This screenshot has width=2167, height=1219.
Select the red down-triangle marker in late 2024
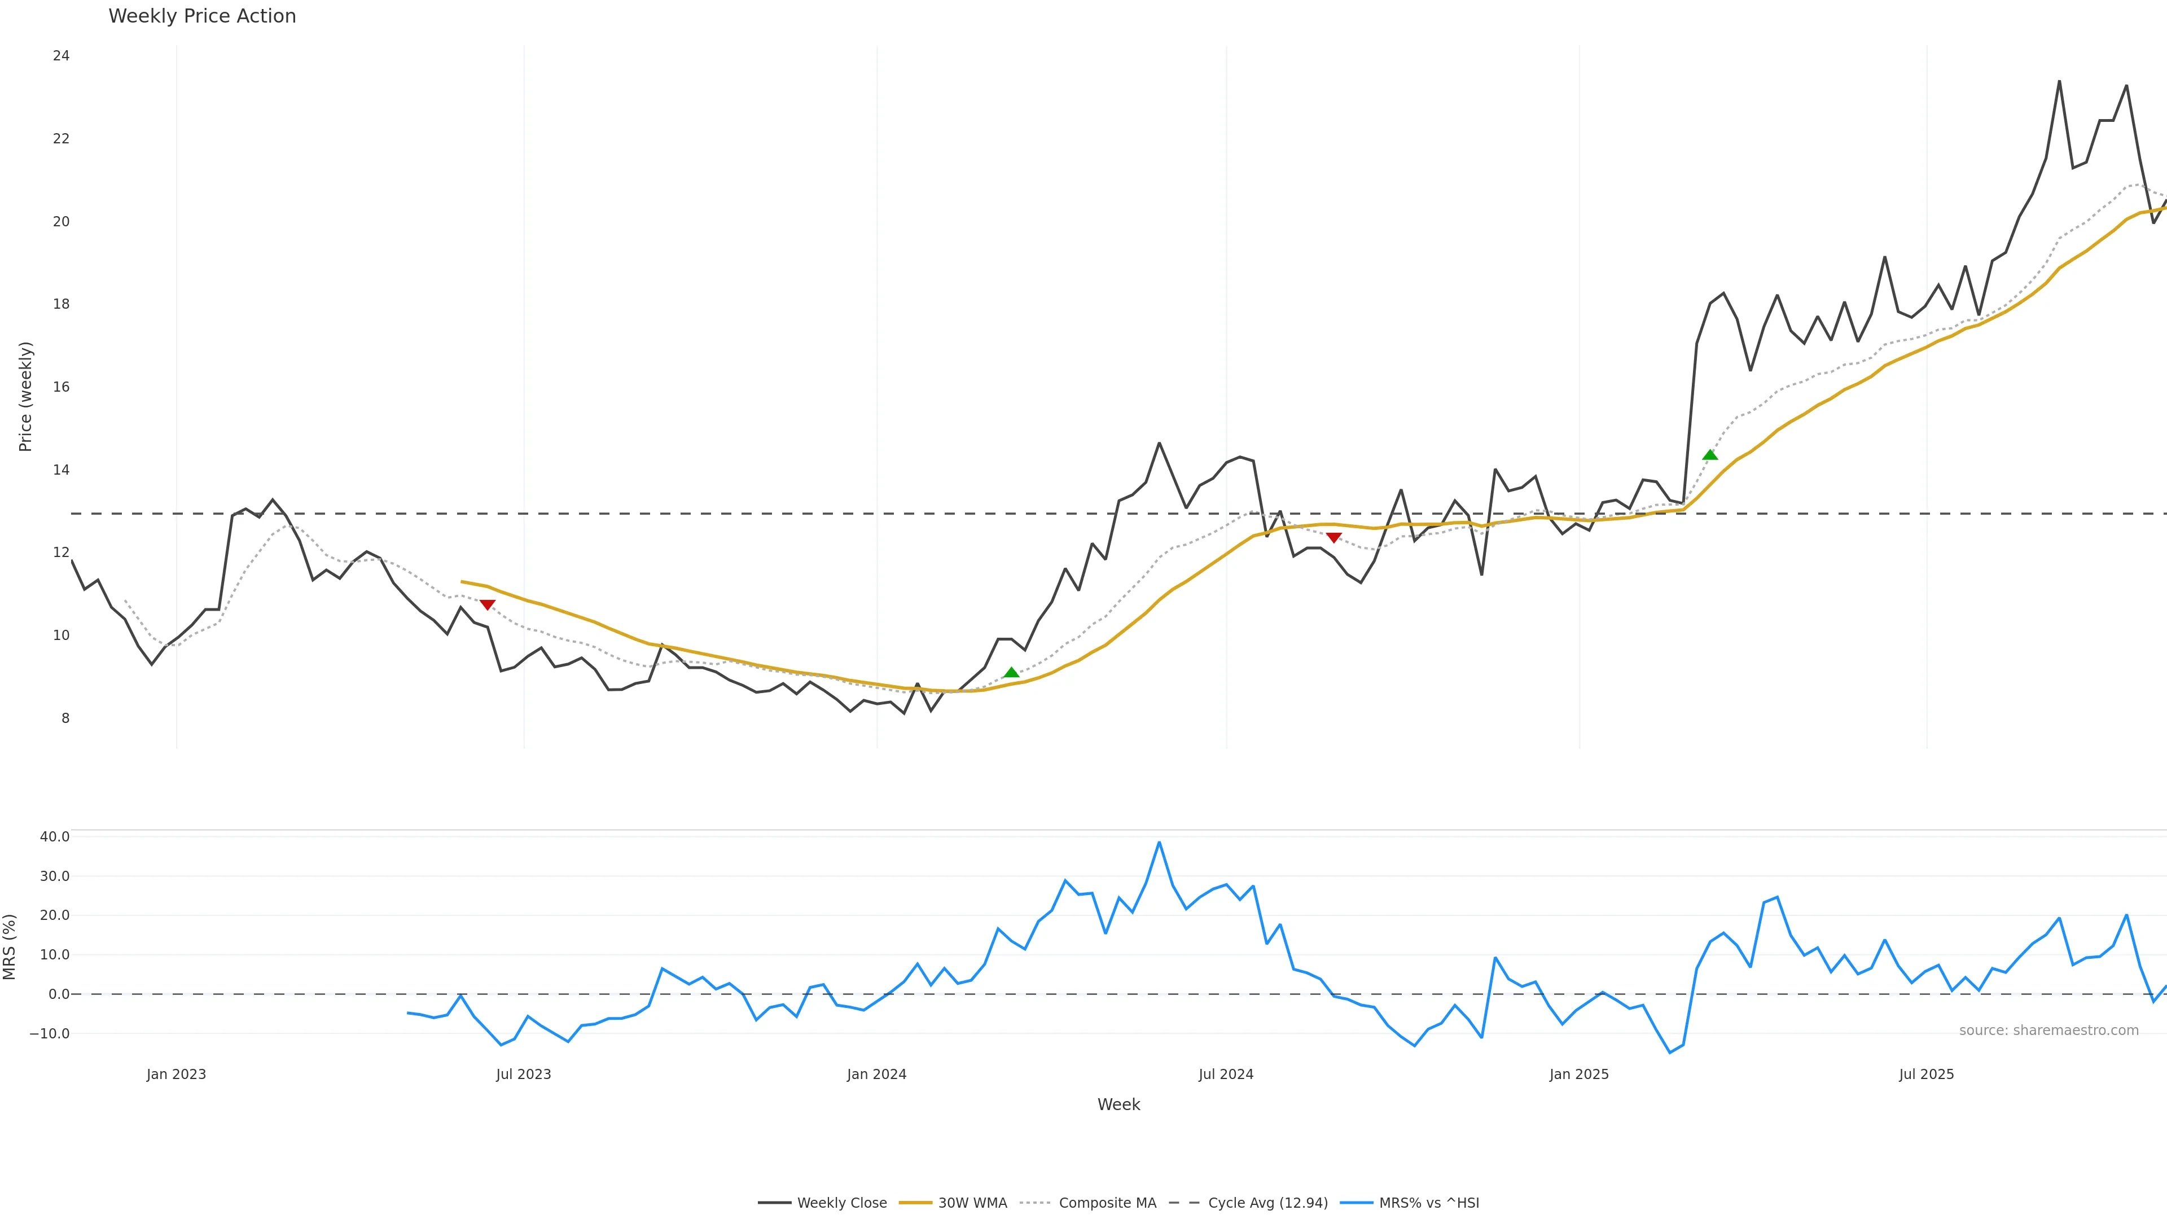(x=1333, y=538)
